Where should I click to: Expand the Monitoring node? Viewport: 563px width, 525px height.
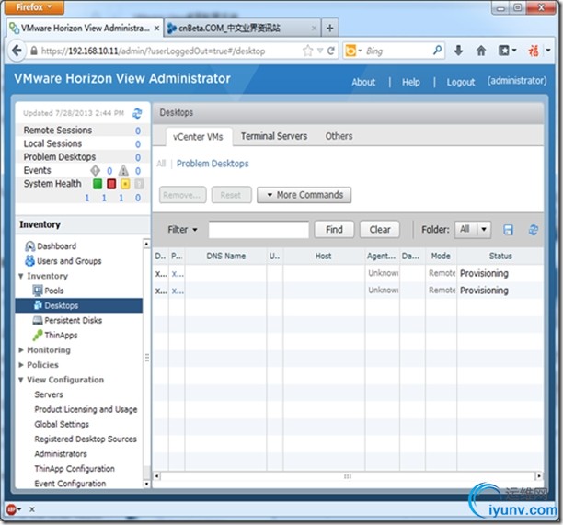click(x=21, y=350)
